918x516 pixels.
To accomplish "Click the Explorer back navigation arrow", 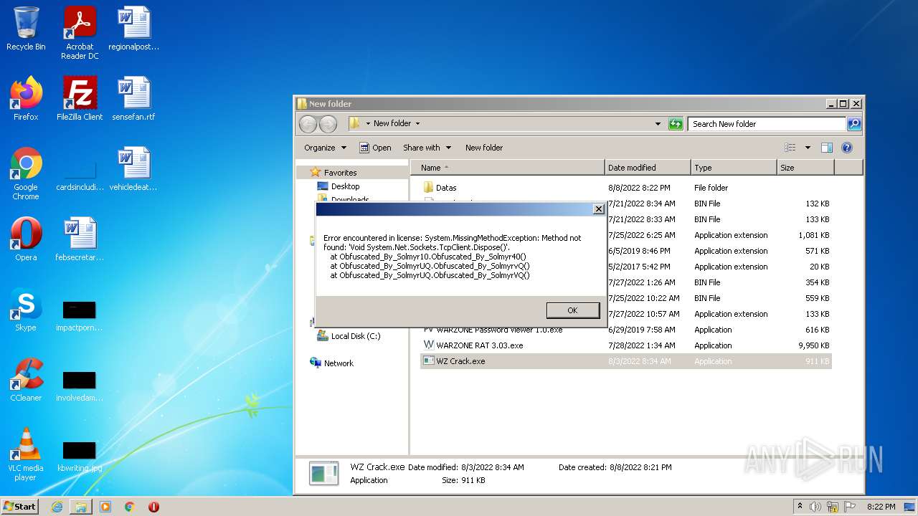I will 308,124.
